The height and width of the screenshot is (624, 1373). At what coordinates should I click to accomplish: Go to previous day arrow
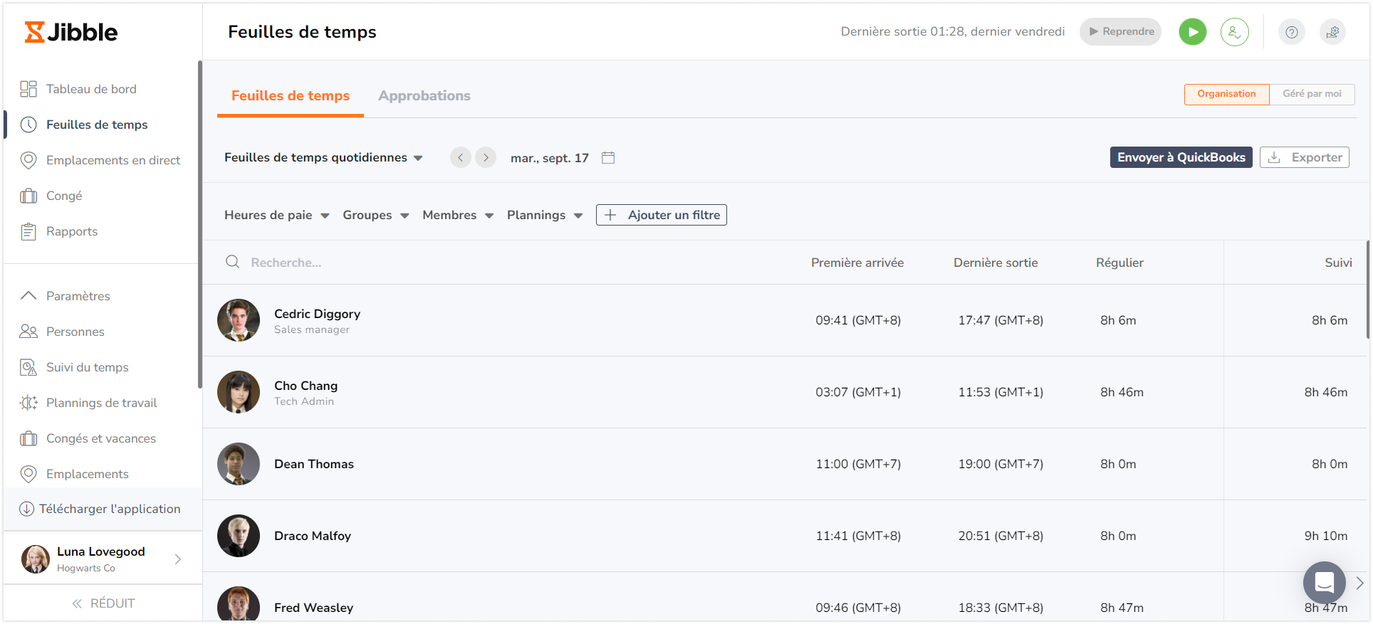461,157
